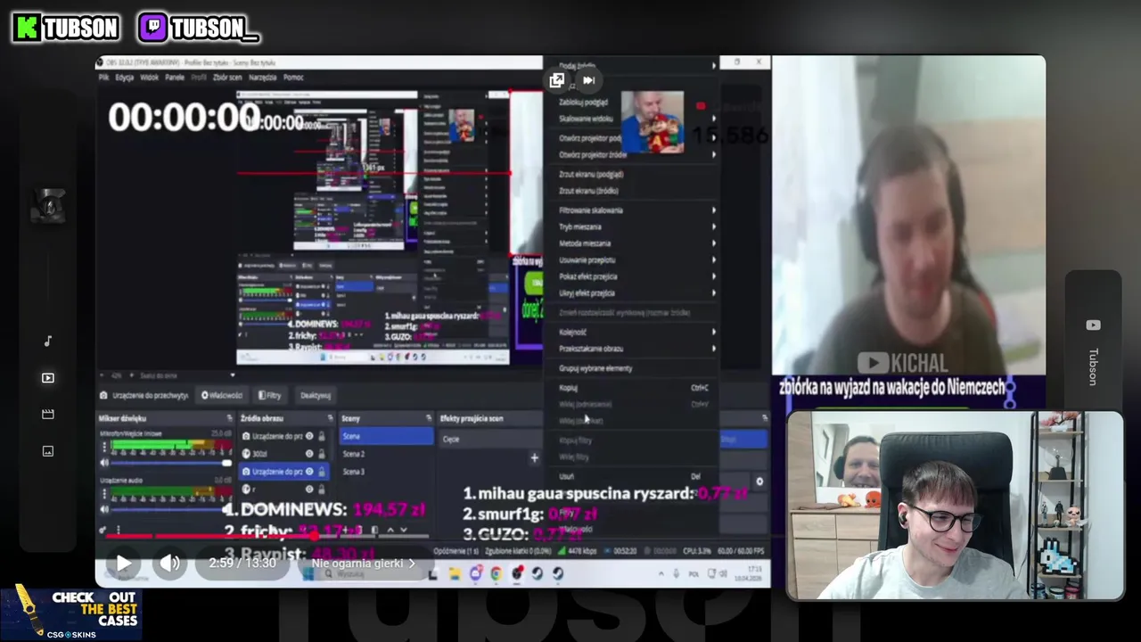1141x642 pixels.
Task: Expand Skalowanie widoku submenu
Action: pos(631,119)
